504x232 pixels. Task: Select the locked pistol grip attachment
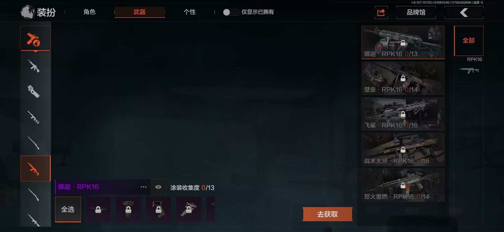[x=158, y=209]
